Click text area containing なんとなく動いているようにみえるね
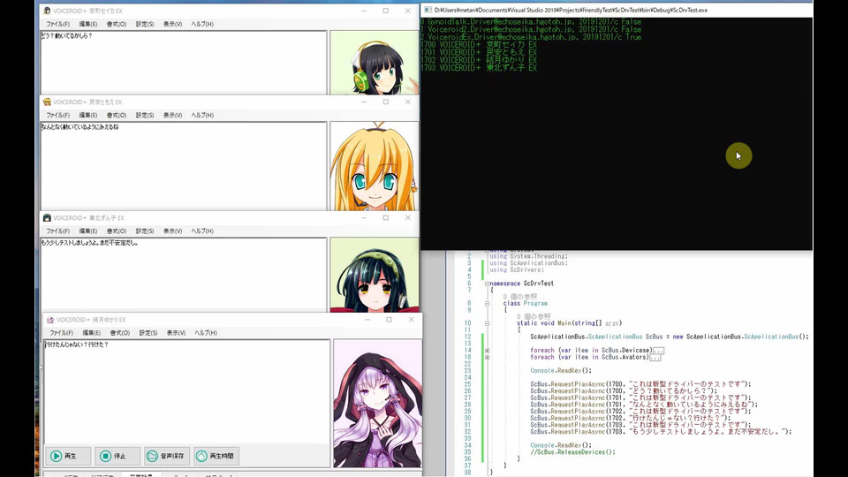The width and height of the screenshot is (848, 477). [x=184, y=165]
